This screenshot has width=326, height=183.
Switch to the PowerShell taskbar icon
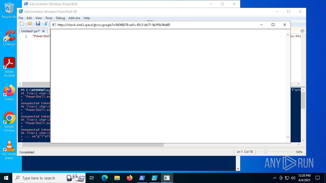(142, 178)
